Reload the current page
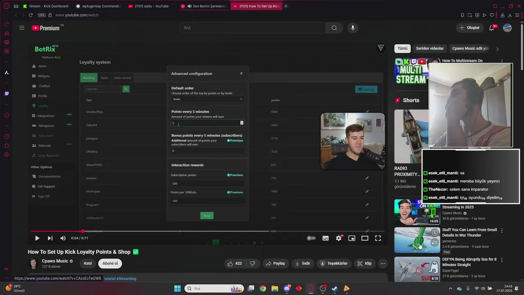Viewport: 524px width, 295px height. tap(30, 15)
